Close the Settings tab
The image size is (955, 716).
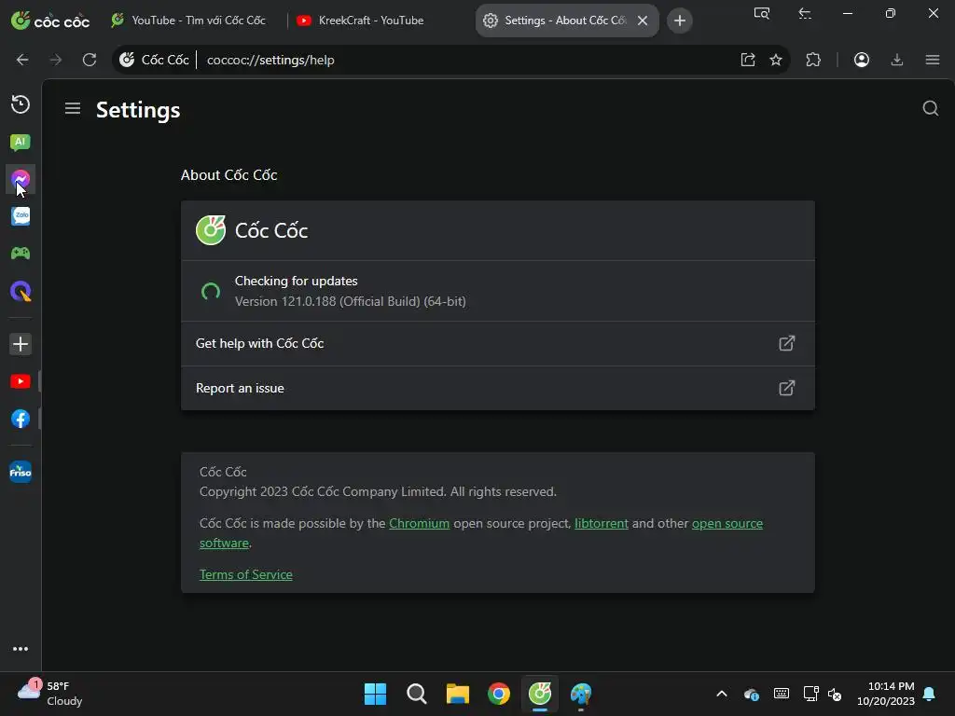point(643,21)
